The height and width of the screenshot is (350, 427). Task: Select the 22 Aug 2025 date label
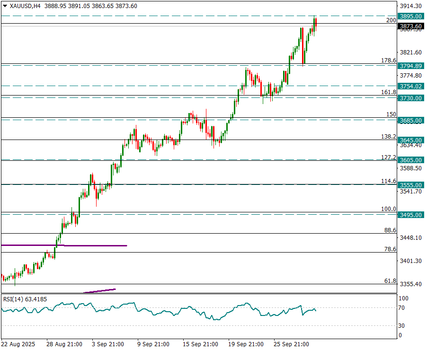tap(17, 344)
